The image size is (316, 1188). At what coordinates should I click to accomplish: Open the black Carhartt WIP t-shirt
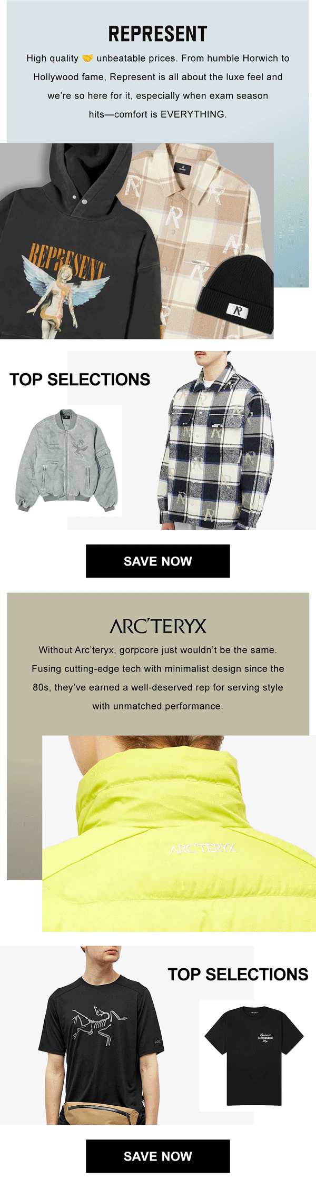tap(254, 1055)
